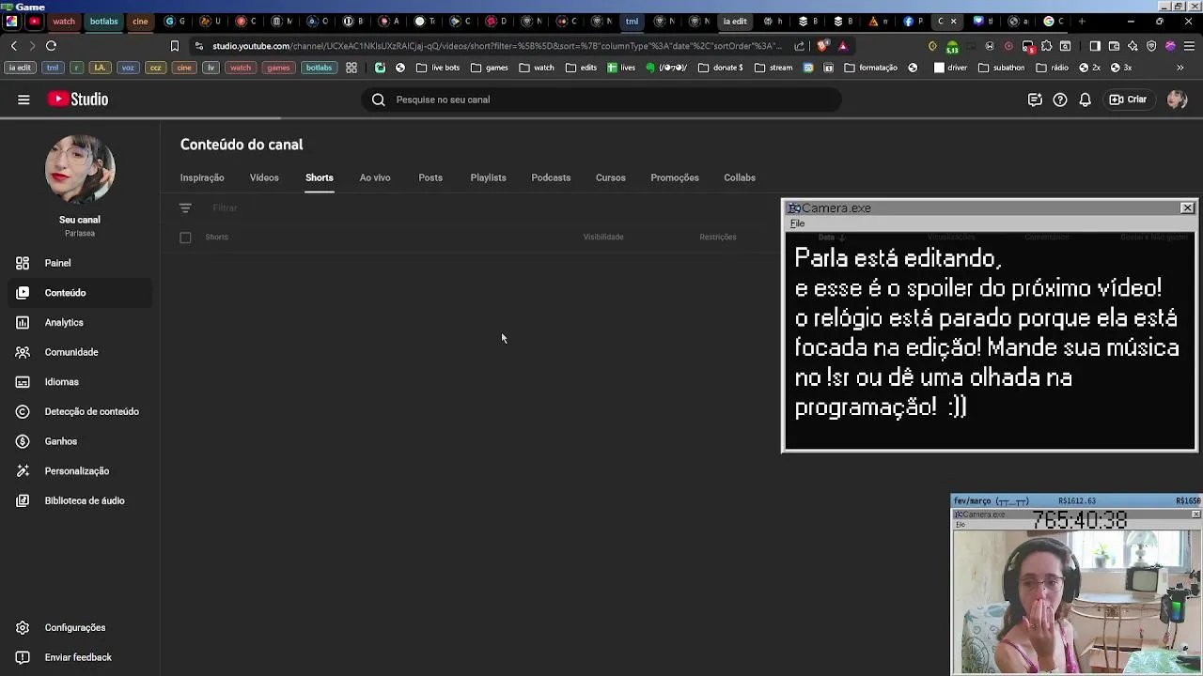Go back with the browser back arrow
1203x676 pixels.
[13, 45]
